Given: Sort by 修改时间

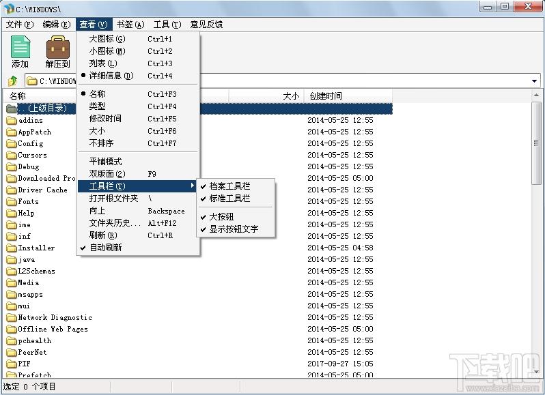Looking at the screenshot, I should pyautogui.click(x=138, y=118).
